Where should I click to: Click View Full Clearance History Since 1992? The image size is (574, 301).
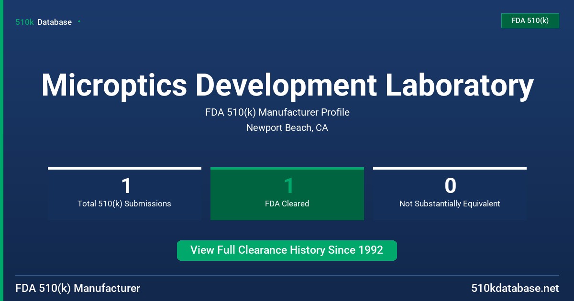(287, 250)
